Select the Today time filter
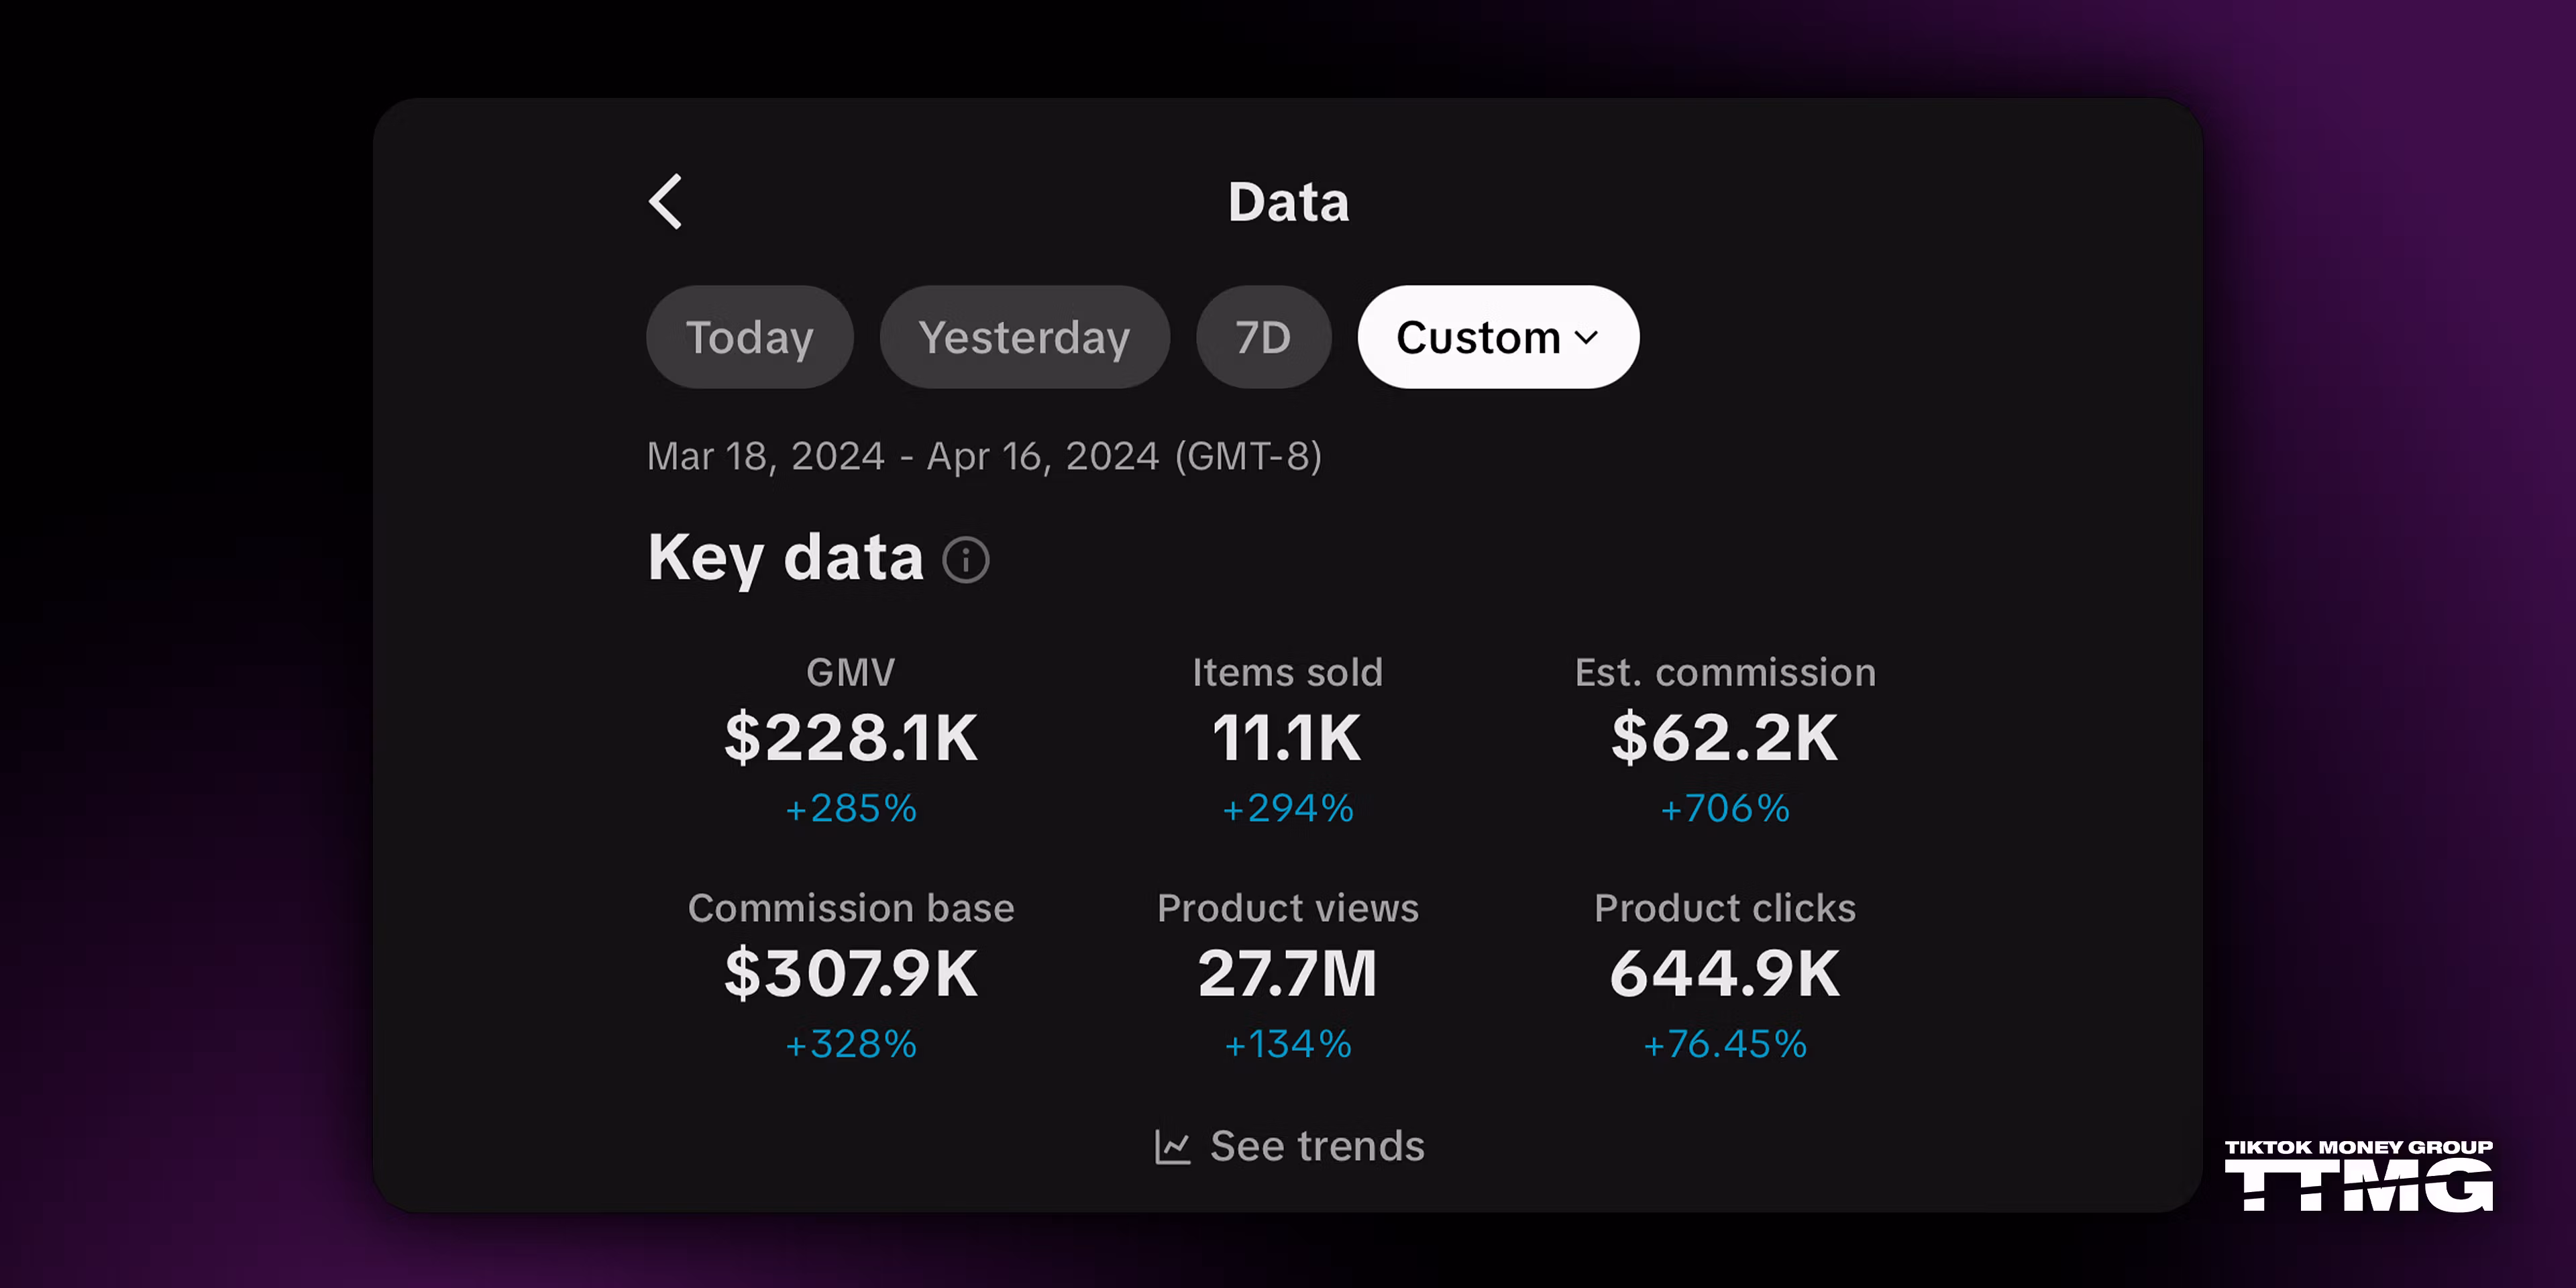The width and height of the screenshot is (2576, 1288). [x=749, y=338]
